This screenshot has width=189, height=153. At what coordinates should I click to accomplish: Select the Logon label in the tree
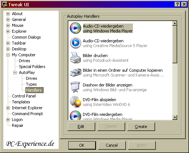(x=17, y=120)
